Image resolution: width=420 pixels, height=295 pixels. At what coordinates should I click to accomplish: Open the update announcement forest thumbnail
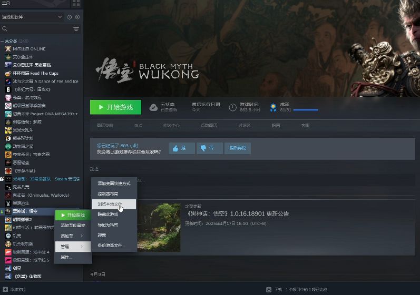coord(159,228)
